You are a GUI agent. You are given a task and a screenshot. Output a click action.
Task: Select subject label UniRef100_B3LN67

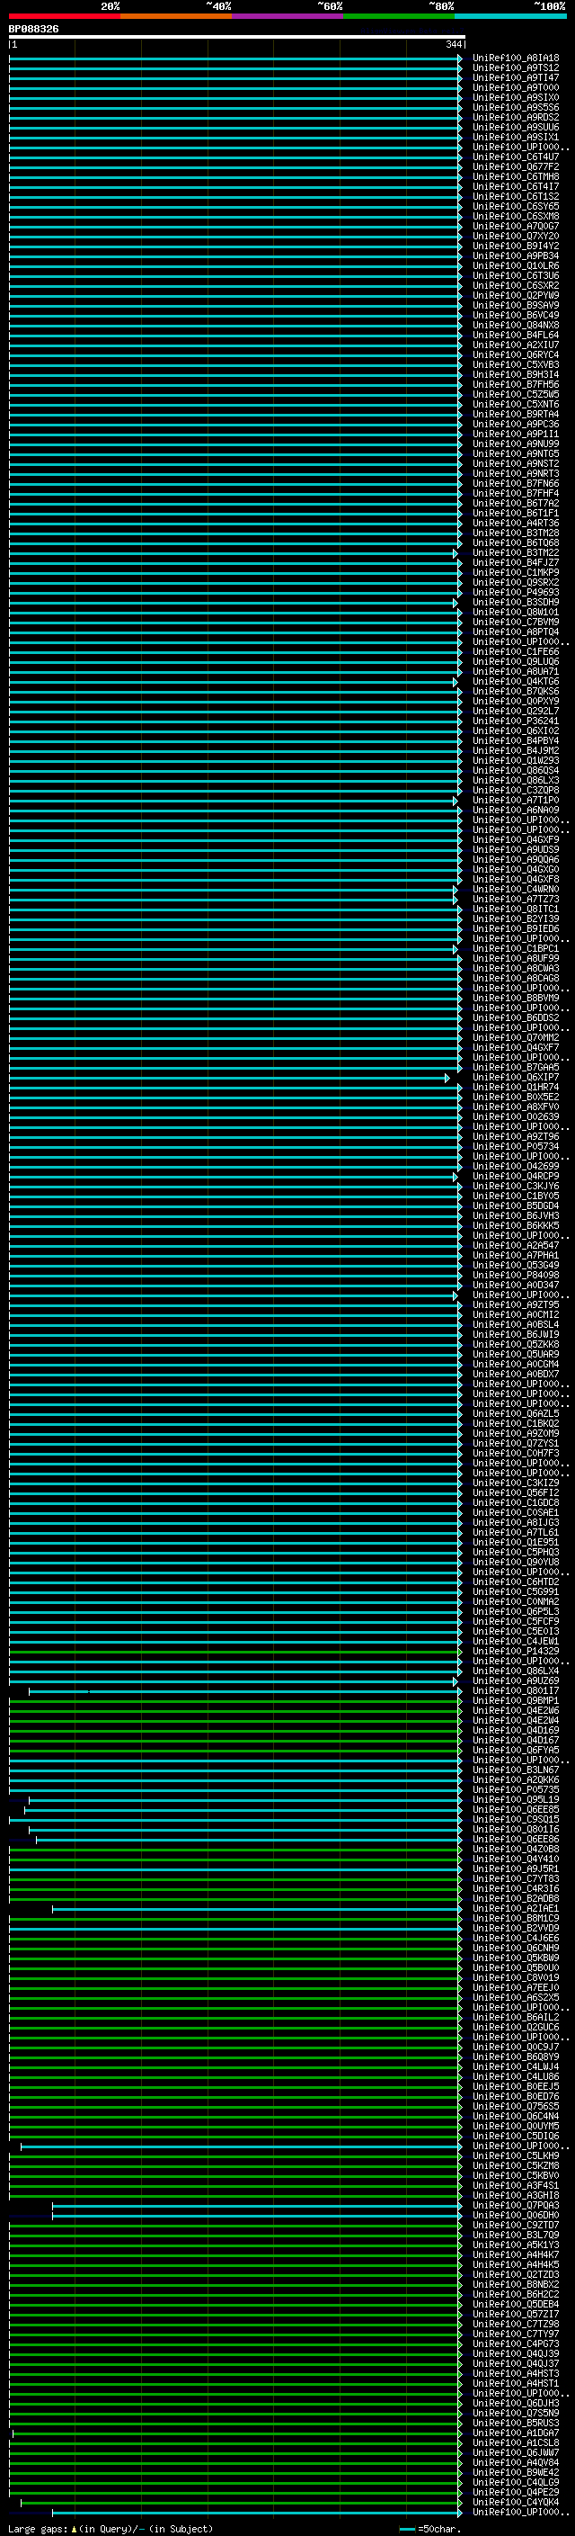(515, 1770)
